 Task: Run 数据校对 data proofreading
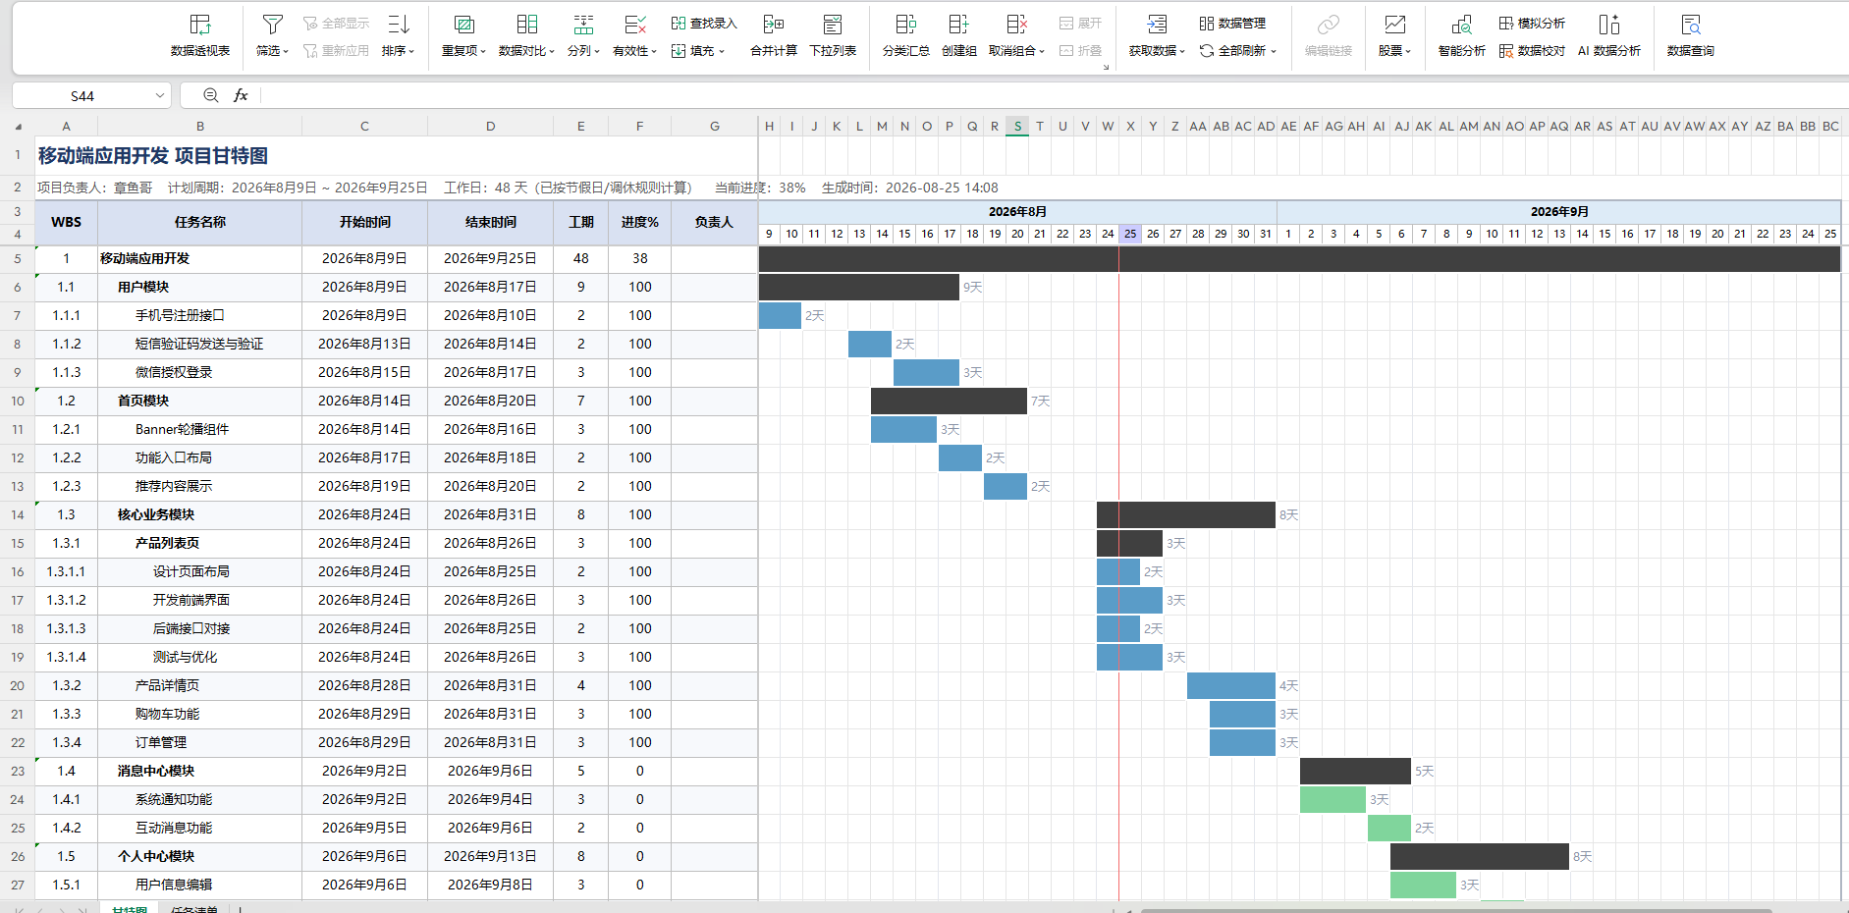tap(1532, 51)
